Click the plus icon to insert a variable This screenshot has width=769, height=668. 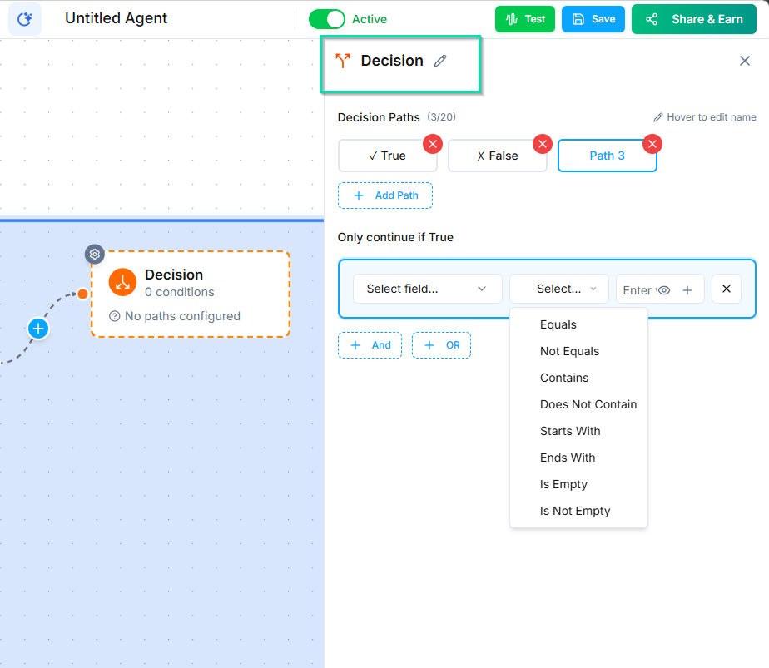[687, 289]
